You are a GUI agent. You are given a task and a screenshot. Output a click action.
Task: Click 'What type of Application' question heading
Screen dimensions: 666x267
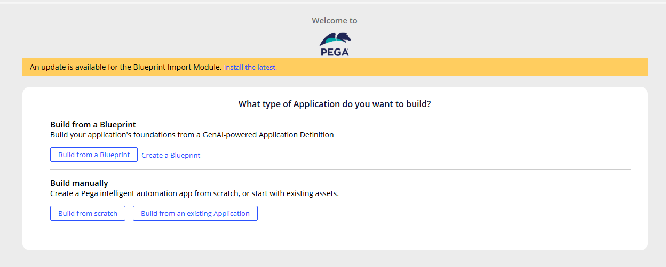tap(335, 104)
